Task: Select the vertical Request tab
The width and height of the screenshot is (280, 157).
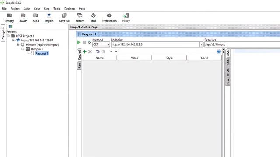Action: (79, 55)
